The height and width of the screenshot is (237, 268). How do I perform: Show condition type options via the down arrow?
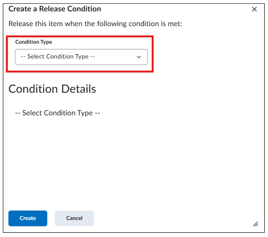point(139,57)
